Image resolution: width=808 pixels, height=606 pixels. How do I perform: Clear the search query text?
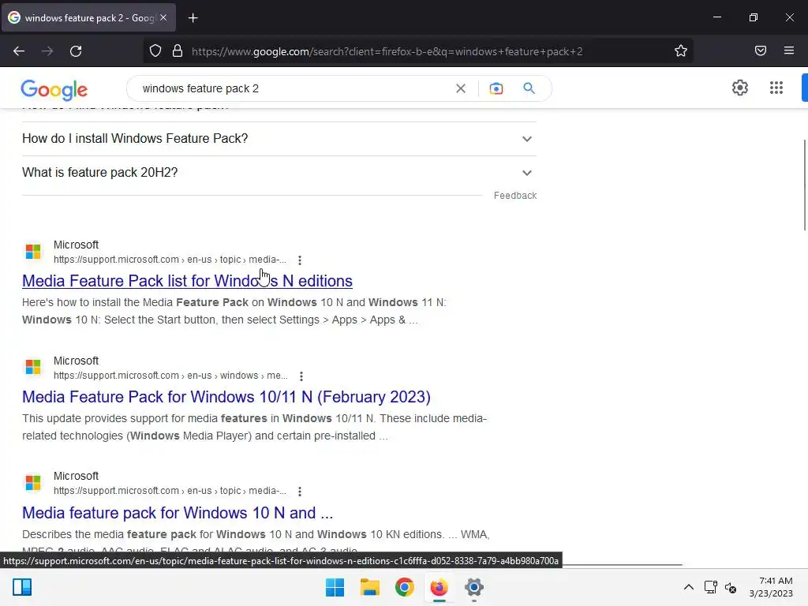[x=461, y=88]
